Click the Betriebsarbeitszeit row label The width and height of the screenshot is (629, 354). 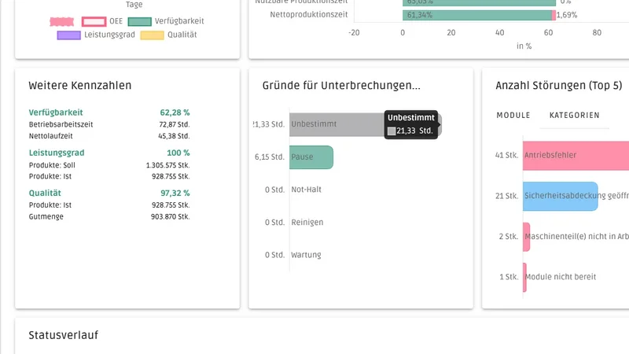[61, 124]
